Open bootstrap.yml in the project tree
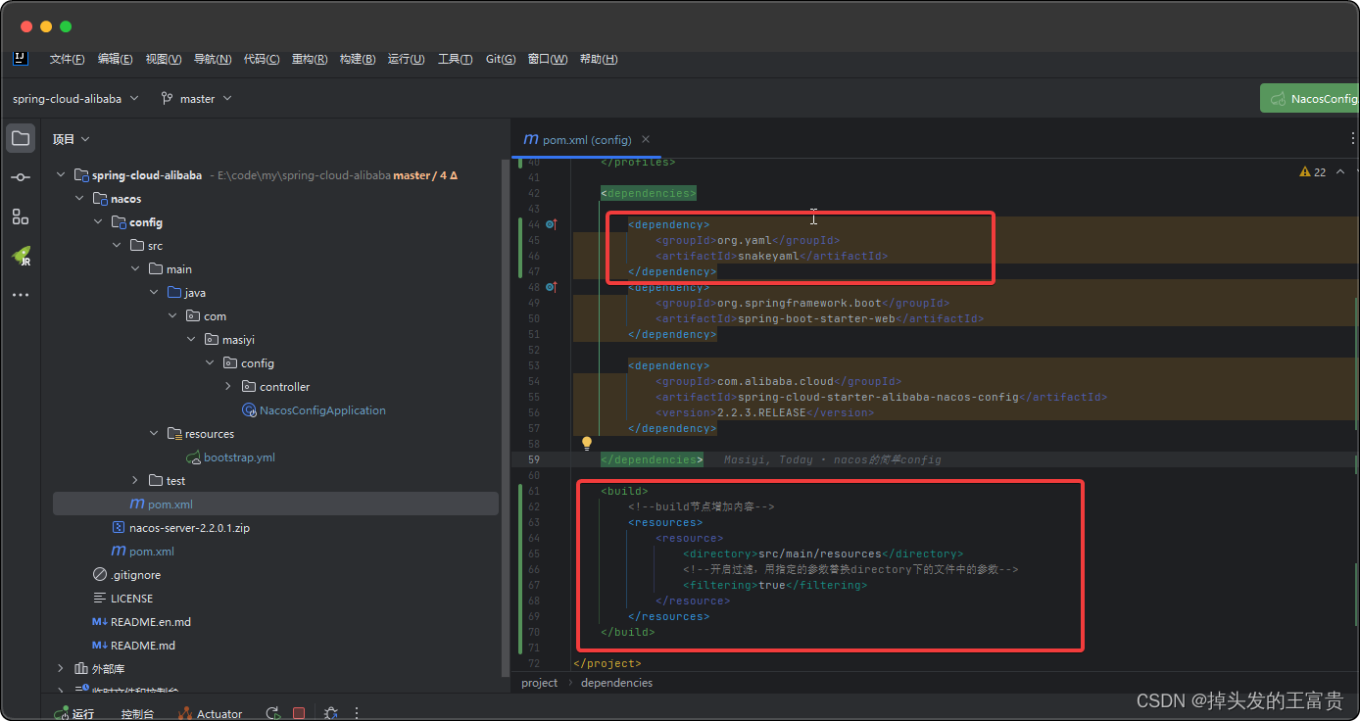Viewport: 1360px width, 721px height. click(x=230, y=457)
